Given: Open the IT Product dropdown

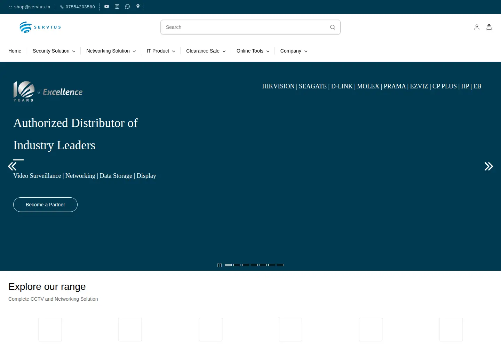Looking at the screenshot, I should pyautogui.click(x=161, y=51).
